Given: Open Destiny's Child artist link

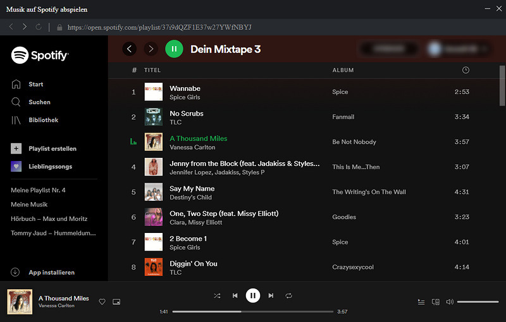Looking at the screenshot, I should pyautogui.click(x=191, y=198).
